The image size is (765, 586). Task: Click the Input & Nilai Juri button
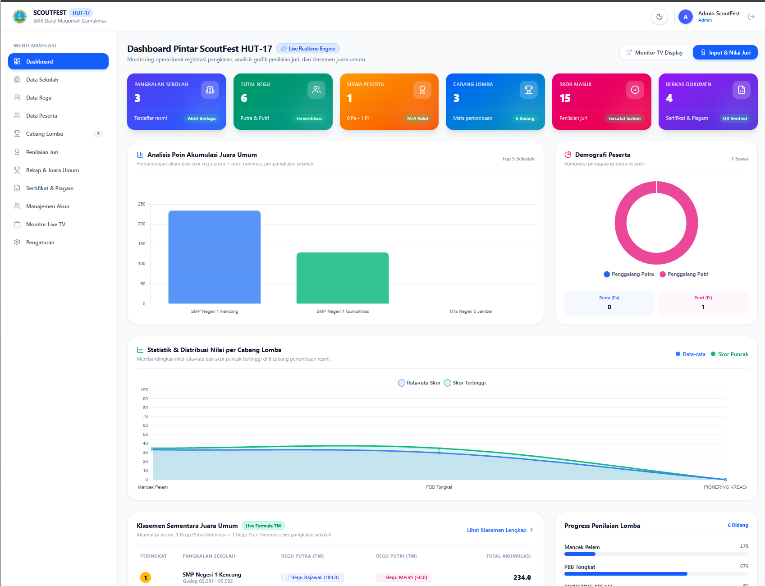725,53
